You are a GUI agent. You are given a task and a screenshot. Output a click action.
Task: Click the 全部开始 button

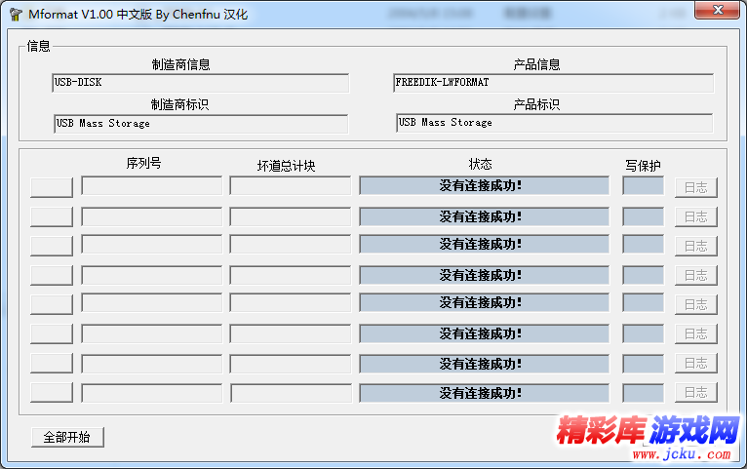tap(67, 437)
